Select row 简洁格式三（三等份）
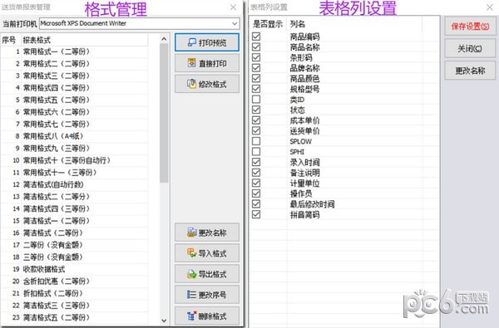 tap(74, 305)
